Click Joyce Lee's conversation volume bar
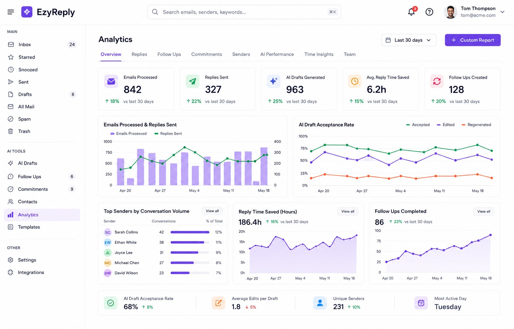The image size is (514, 329). click(190, 253)
